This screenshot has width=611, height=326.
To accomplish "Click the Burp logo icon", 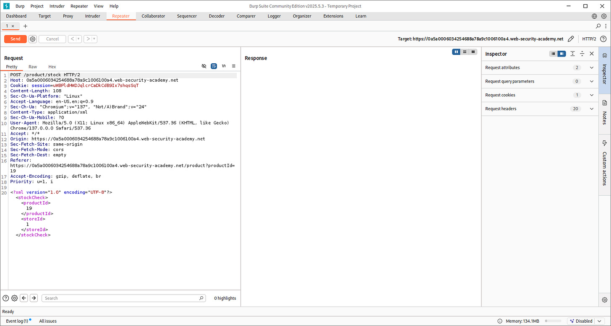I will pos(6,6).
